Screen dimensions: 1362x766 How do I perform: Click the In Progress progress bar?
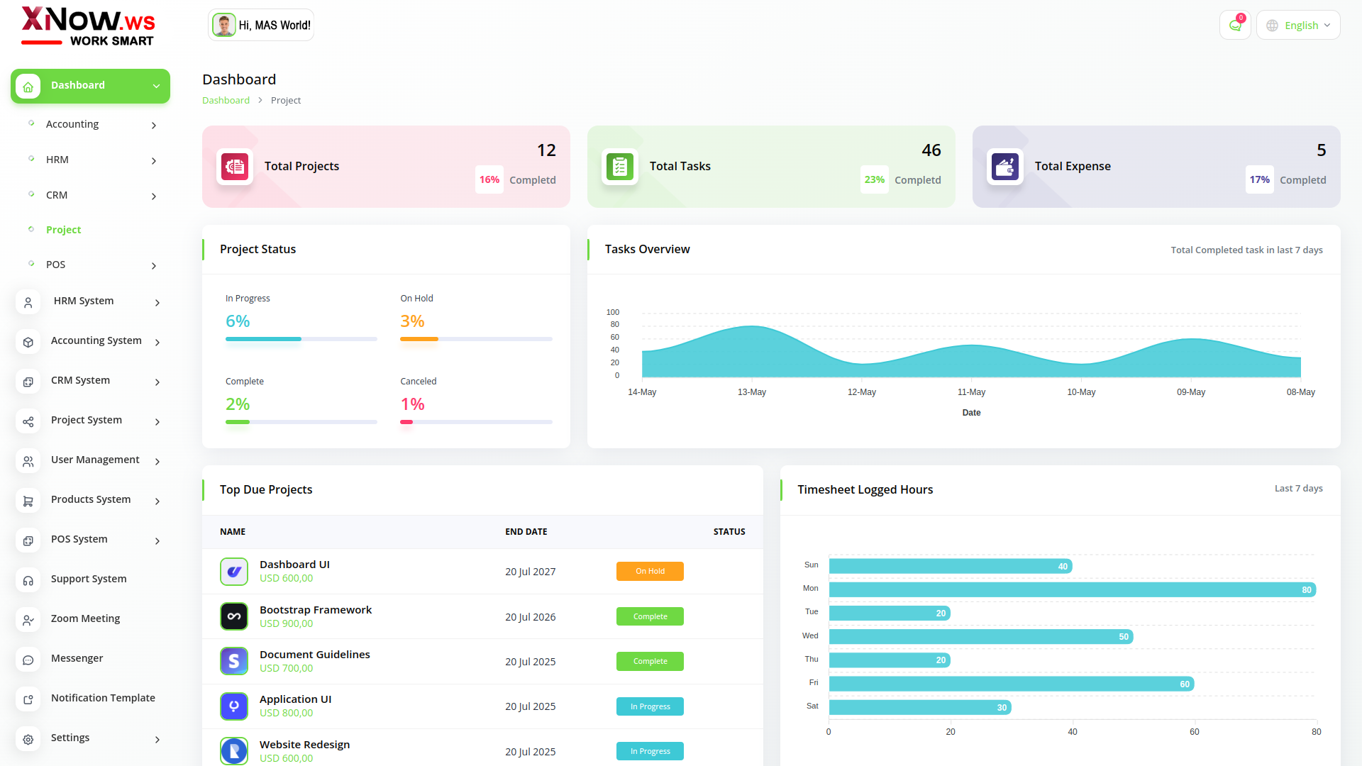301,339
